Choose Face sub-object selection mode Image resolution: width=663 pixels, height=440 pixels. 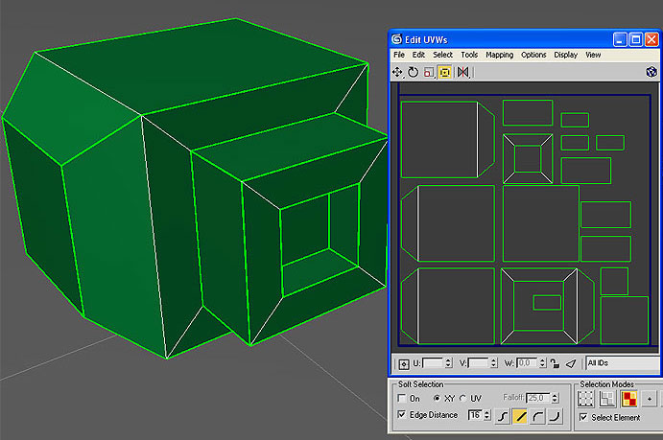(629, 399)
